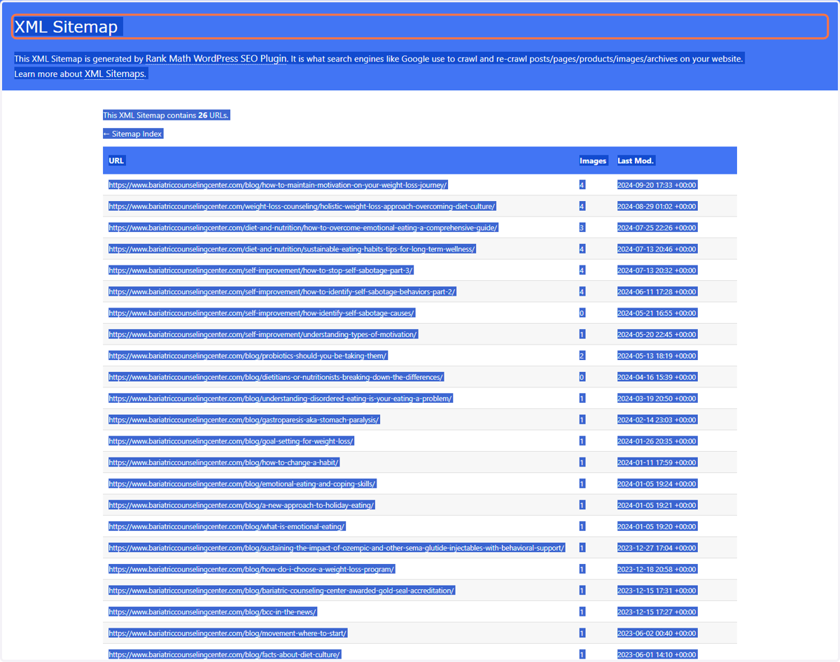Click date 2024-01-11 17:59 +00:00

[657, 462]
